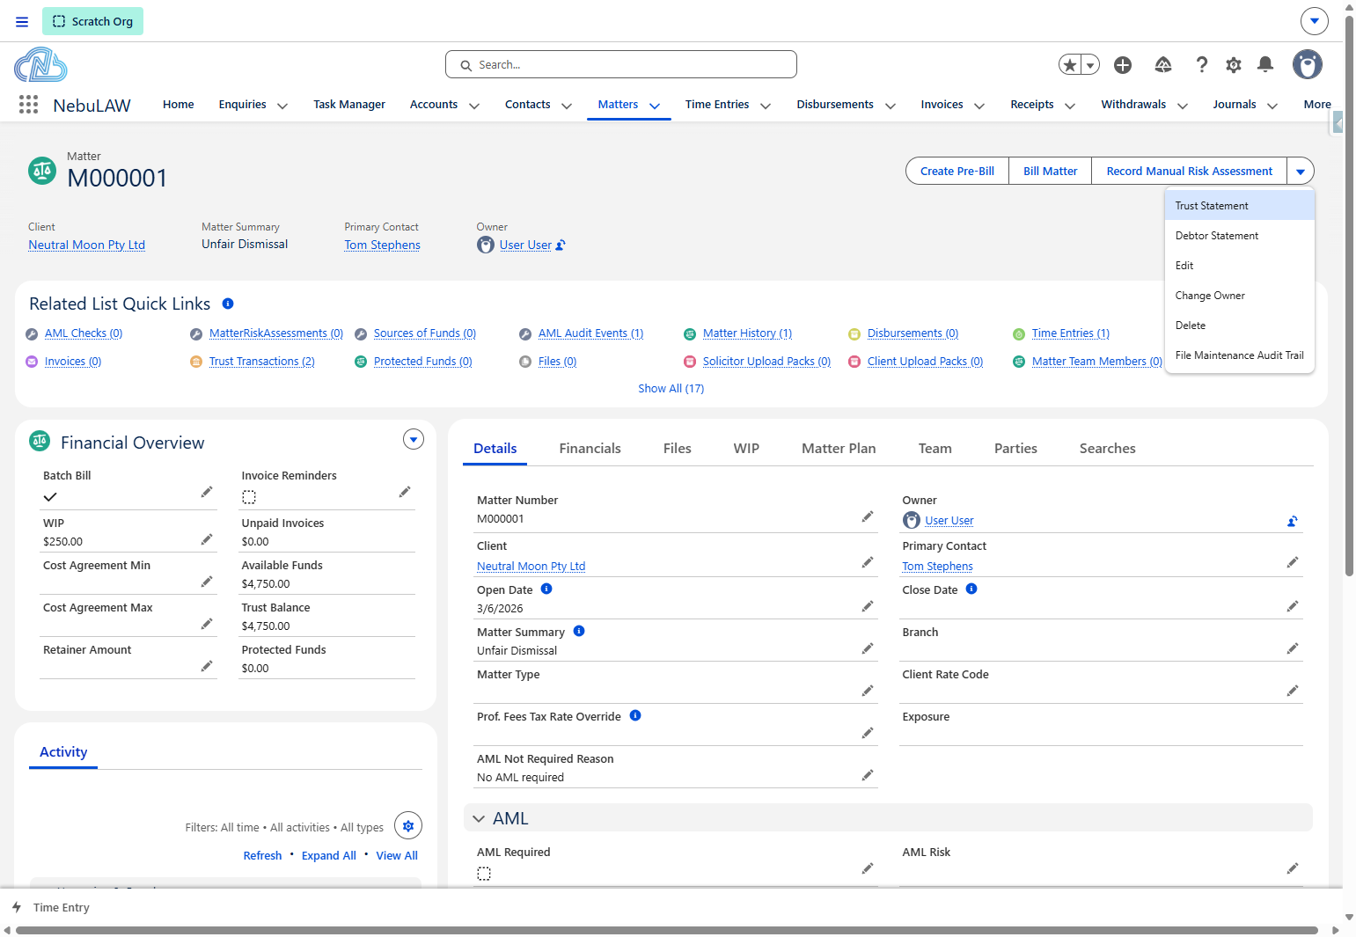Expand the Matters nav dropdown chevron
Image resolution: width=1356 pixels, height=937 pixels.
655,106
